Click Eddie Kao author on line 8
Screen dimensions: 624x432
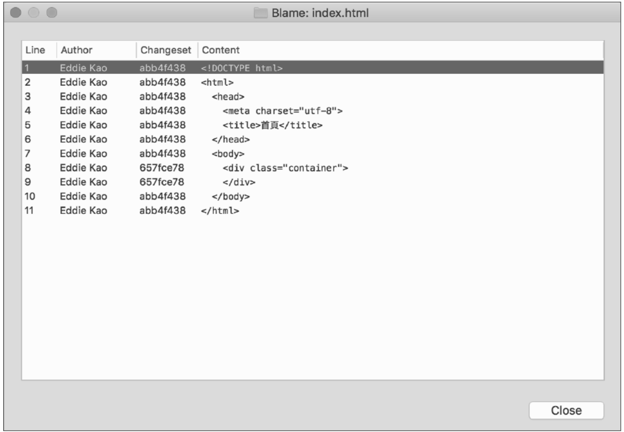tap(83, 168)
